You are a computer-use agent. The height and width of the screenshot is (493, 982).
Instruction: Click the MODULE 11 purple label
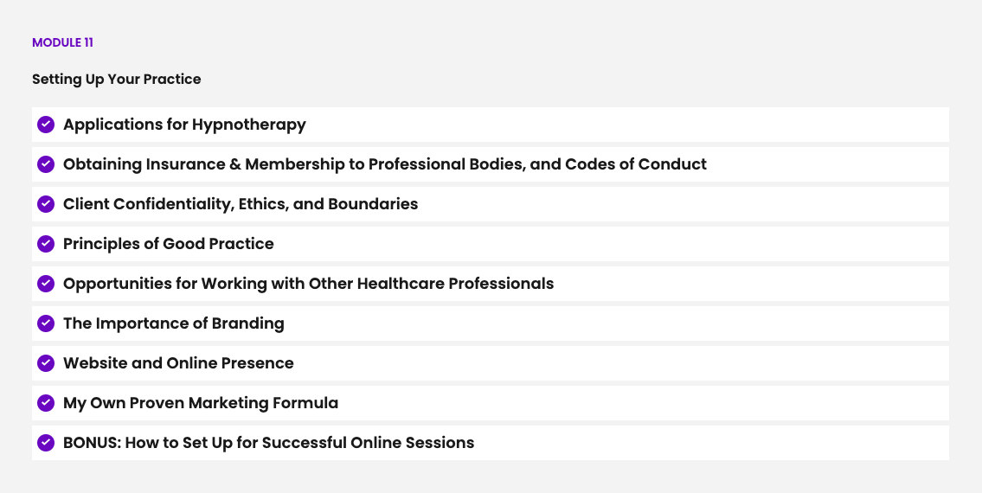point(62,42)
